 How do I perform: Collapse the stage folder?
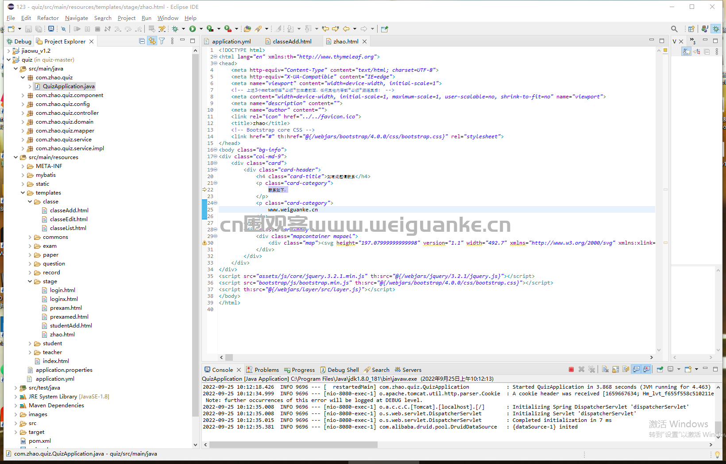point(30,281)
